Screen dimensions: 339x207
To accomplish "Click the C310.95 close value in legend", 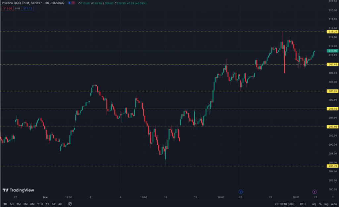I will pos(120,3).
